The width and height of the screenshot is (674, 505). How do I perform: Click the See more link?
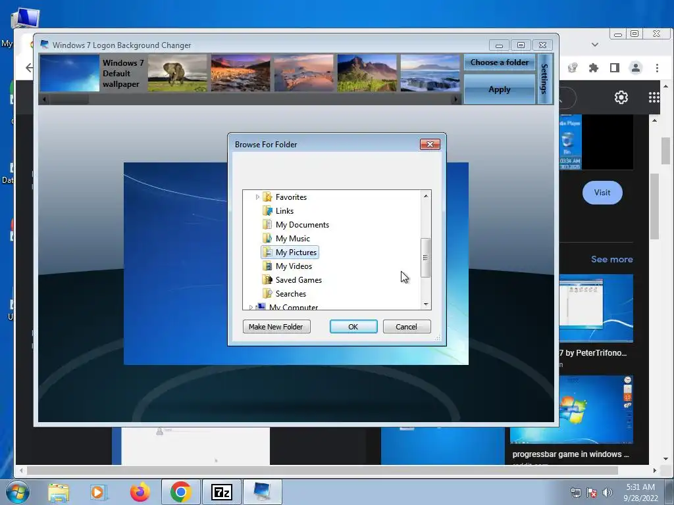coord(611,259)
